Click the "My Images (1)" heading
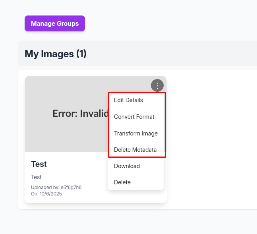This screenshot has height=234, width=257. pos(56,54)
